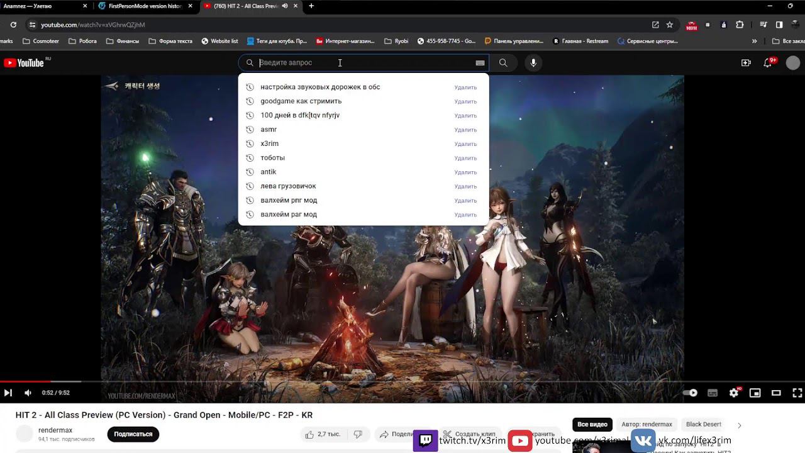Screen dimensions: 805x453
Task: Select the 'antik' search suggestion
Action: coord(364,172)
